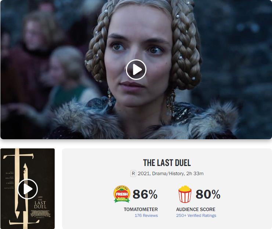This screenshot has height=229, width=272.
Task: Click cast names on the movie poster
Action: 10,180
